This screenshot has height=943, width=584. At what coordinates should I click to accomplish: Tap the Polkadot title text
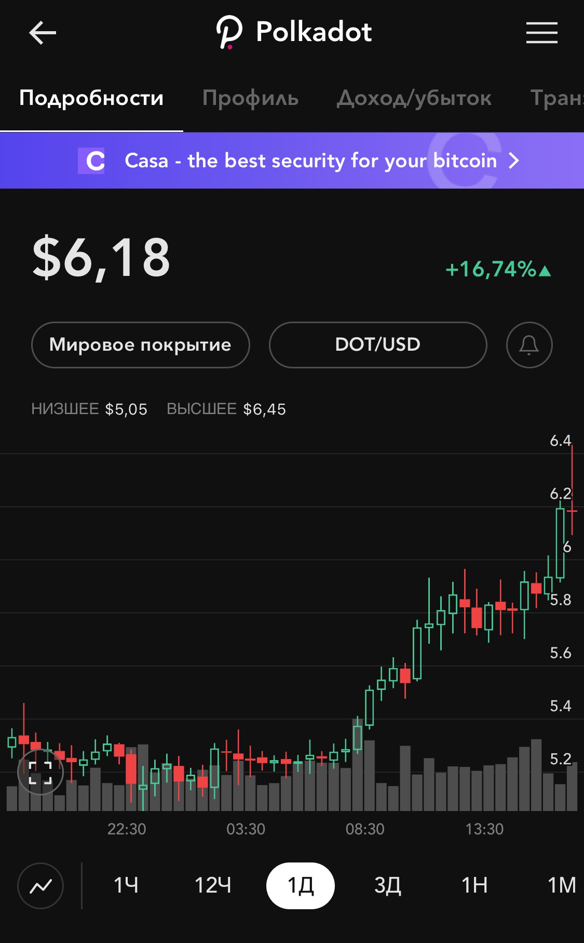(x=314, y=32)
